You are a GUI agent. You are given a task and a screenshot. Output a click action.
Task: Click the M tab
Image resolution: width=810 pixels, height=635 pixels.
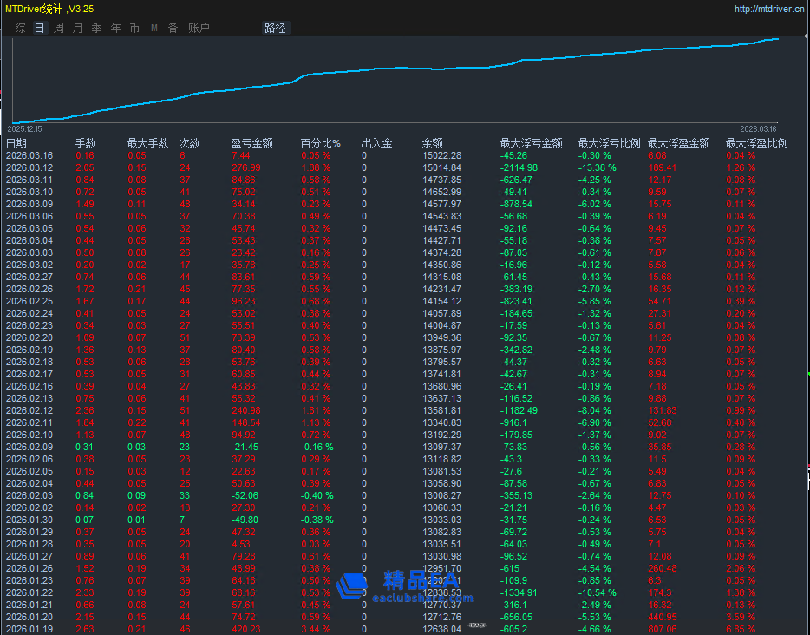click(154, 28)
